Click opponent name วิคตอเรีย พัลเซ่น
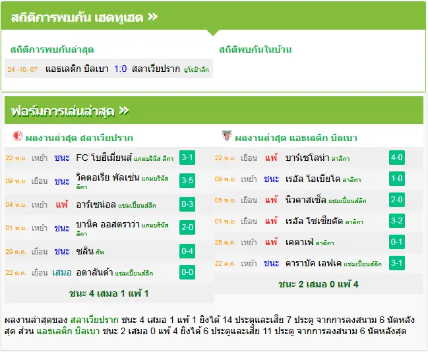The height and width of the screenshot is (352, 428). pos(107,177)
